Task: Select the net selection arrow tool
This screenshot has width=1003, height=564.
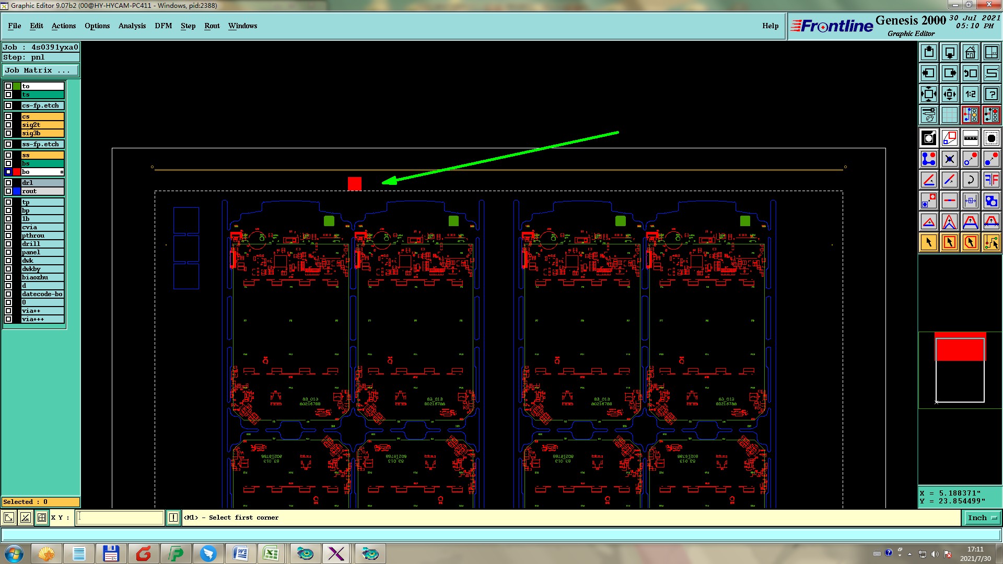Action: point(991,242)
